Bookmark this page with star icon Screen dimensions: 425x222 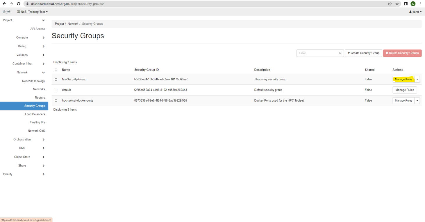click(397, 4)
